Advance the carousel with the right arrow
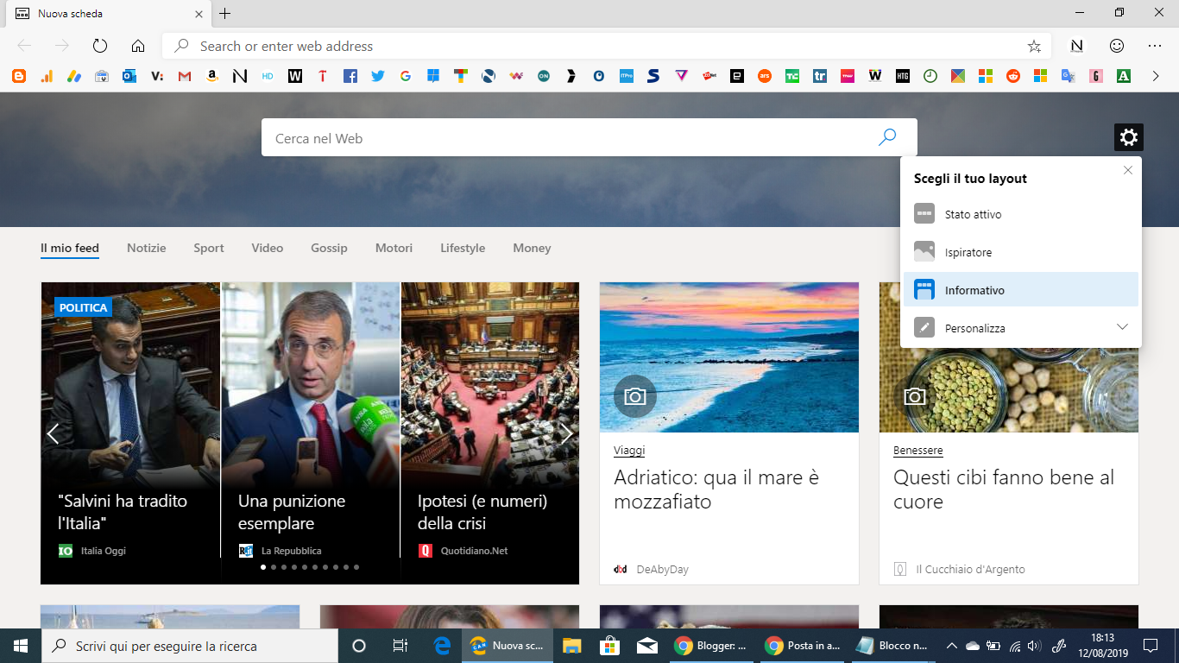 pyautogui.click(x=567, y=433)
